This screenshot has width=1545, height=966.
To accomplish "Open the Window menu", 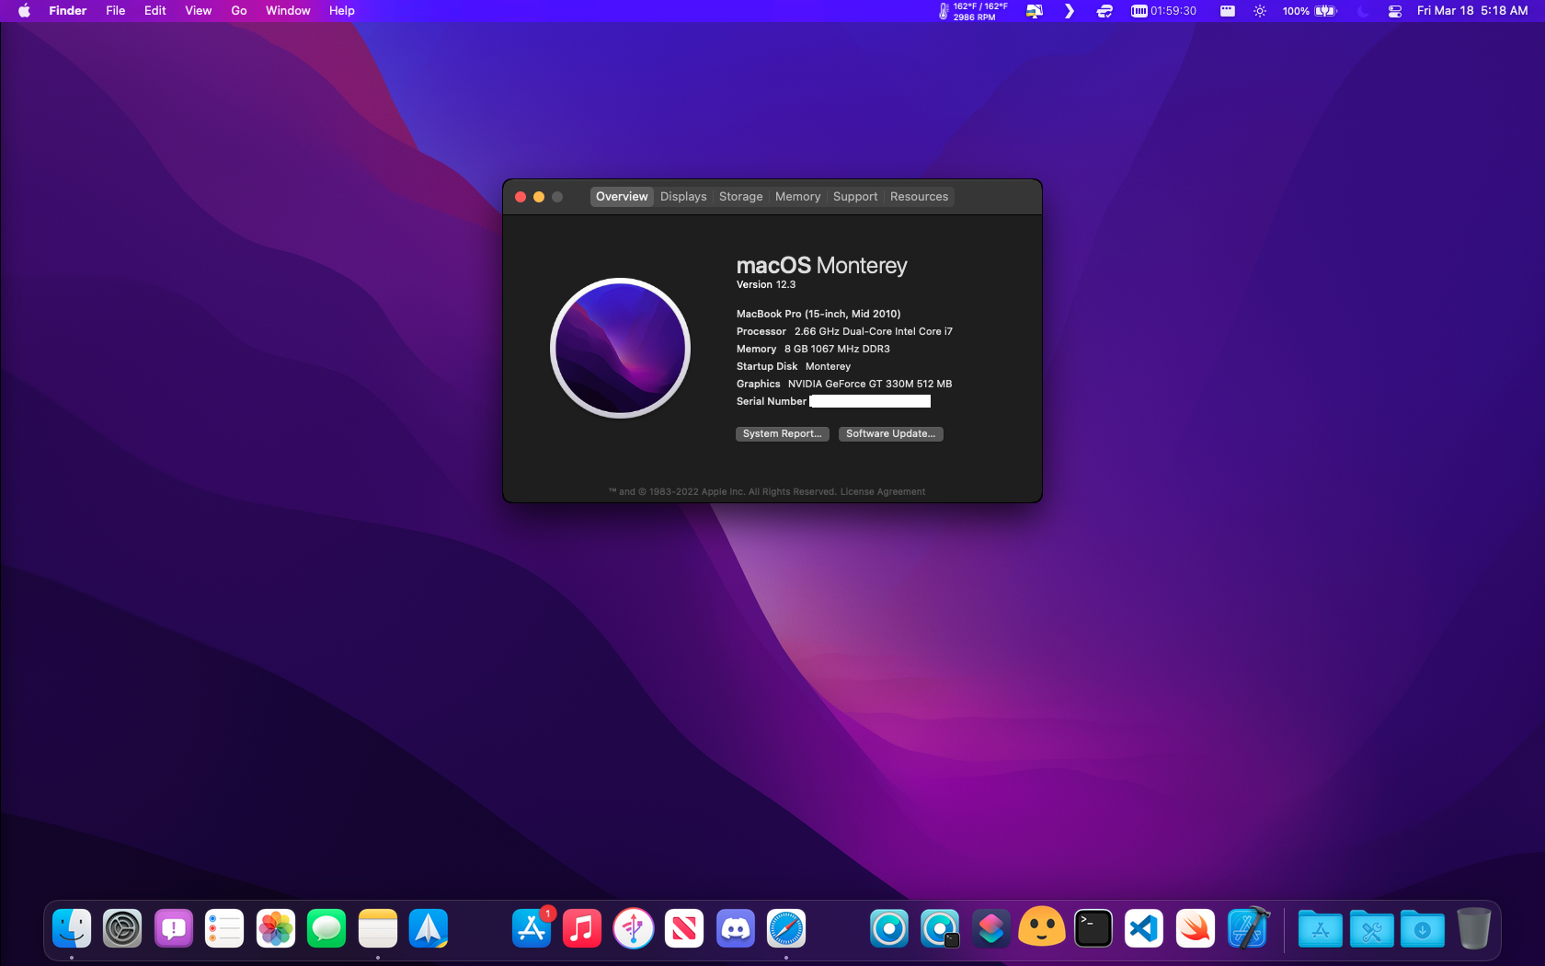I will [288, 11].
